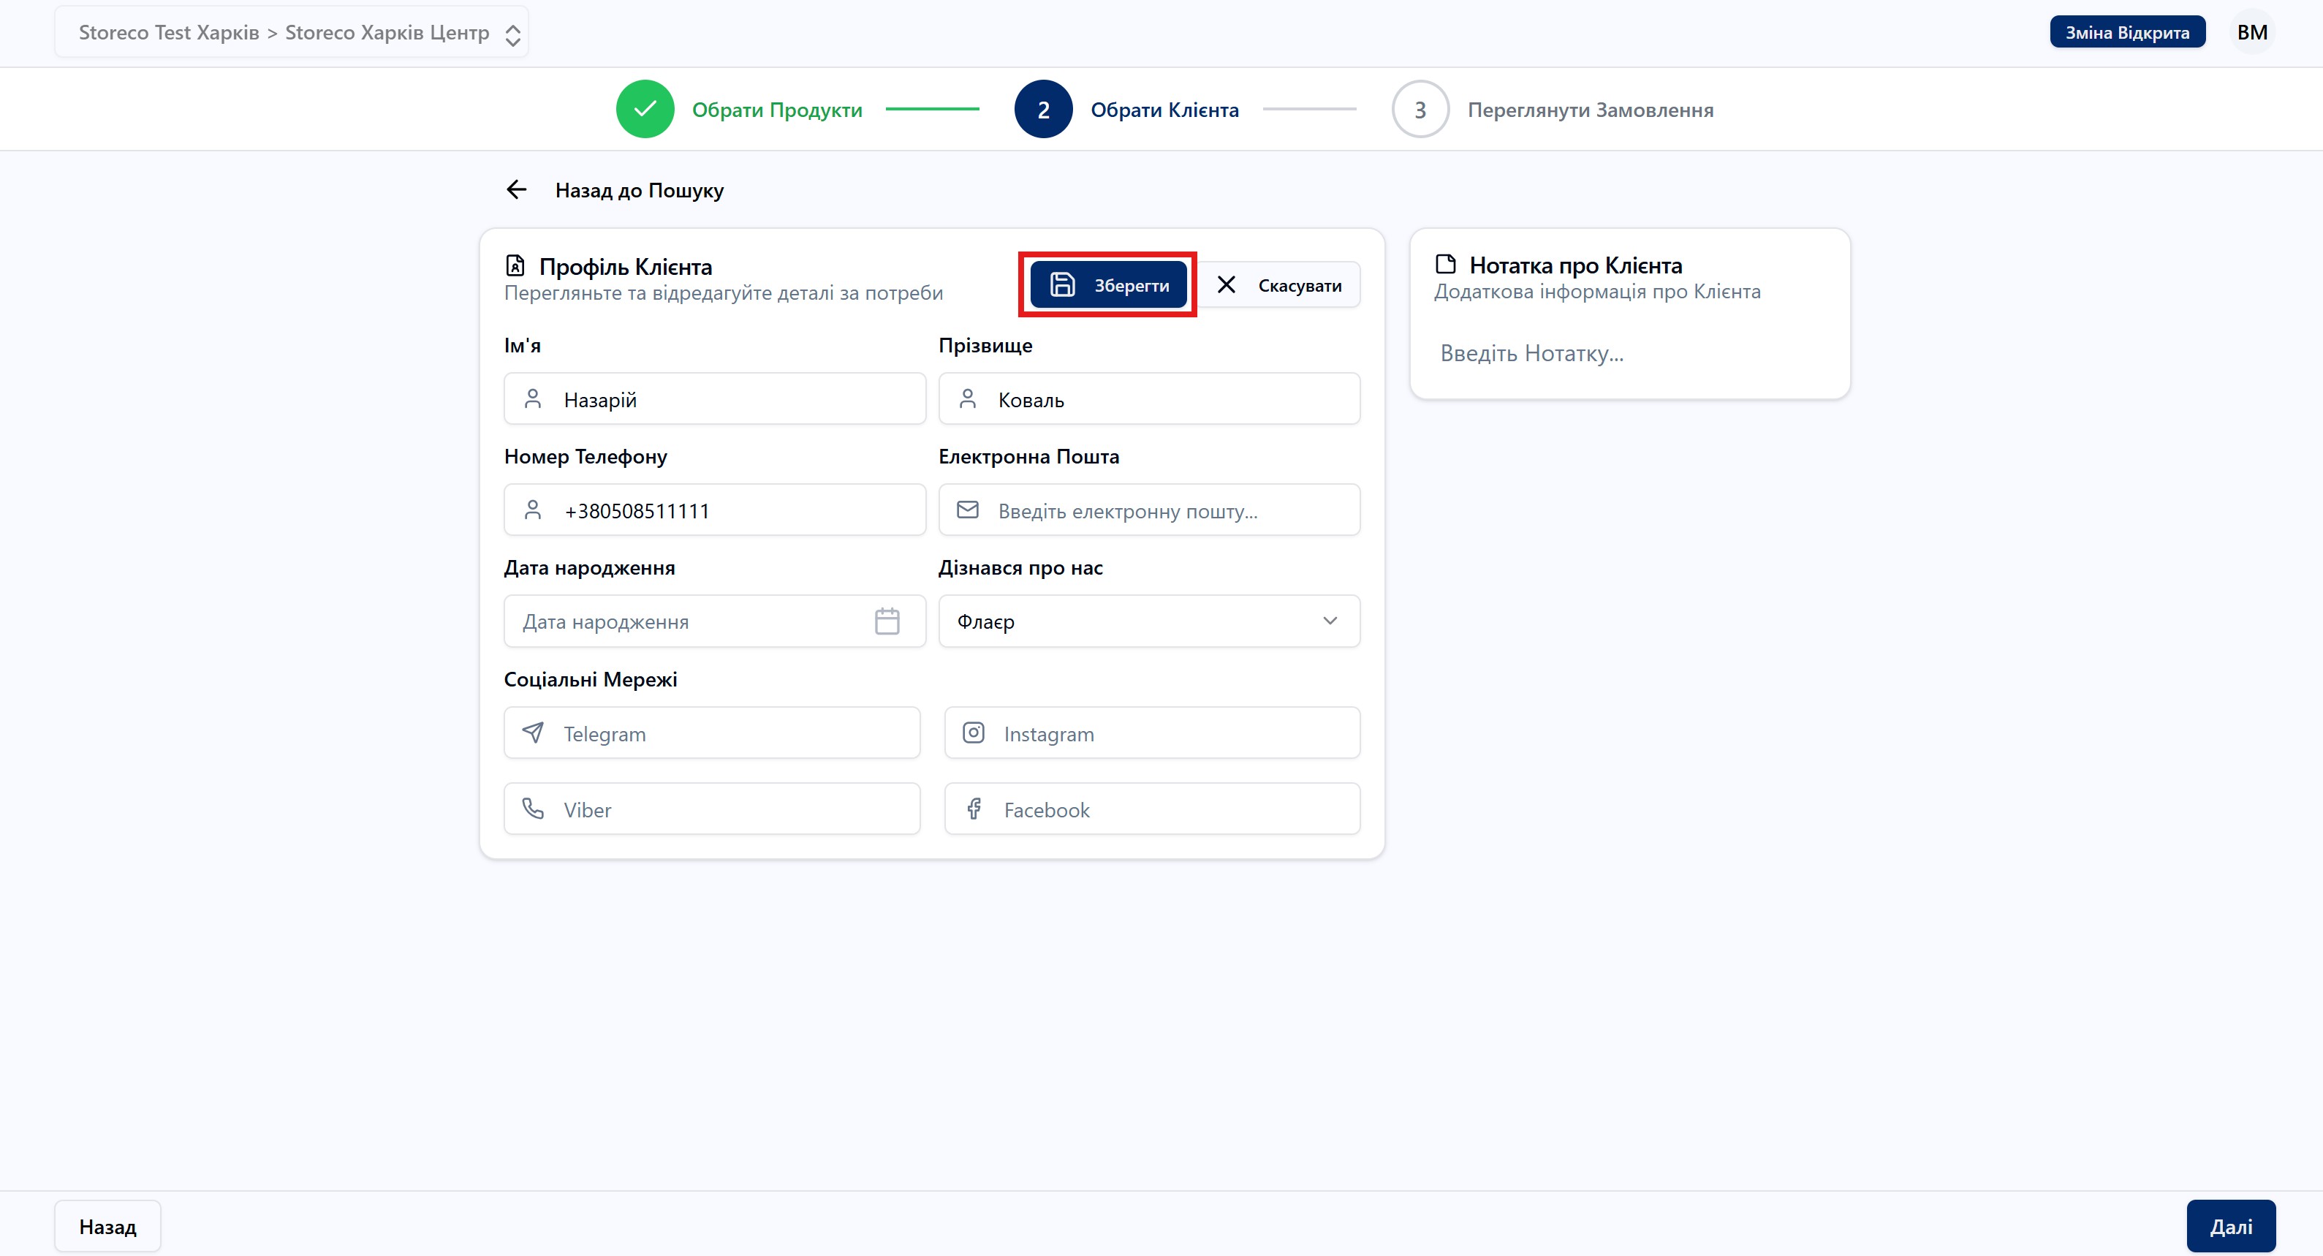The image size is (2323, 1256).
Task: Click the BM user avatar
Action: pyautogui.click(x=2251, y=32)
